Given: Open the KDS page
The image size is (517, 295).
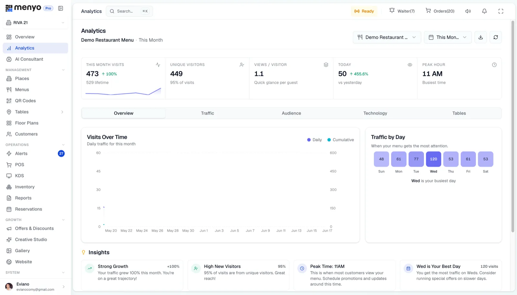Looking at the screenshot, I should click(36, 176).
